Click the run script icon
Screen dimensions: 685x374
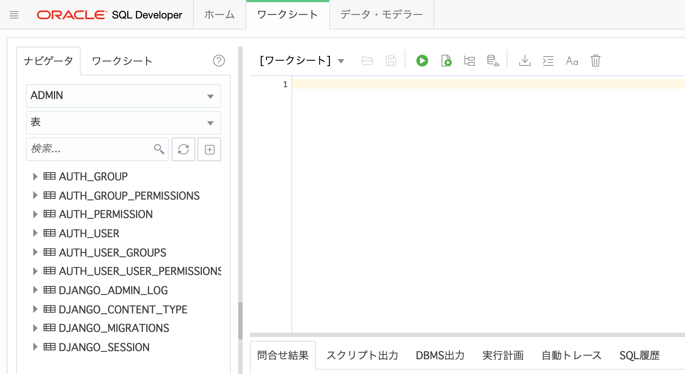[446, 61]
